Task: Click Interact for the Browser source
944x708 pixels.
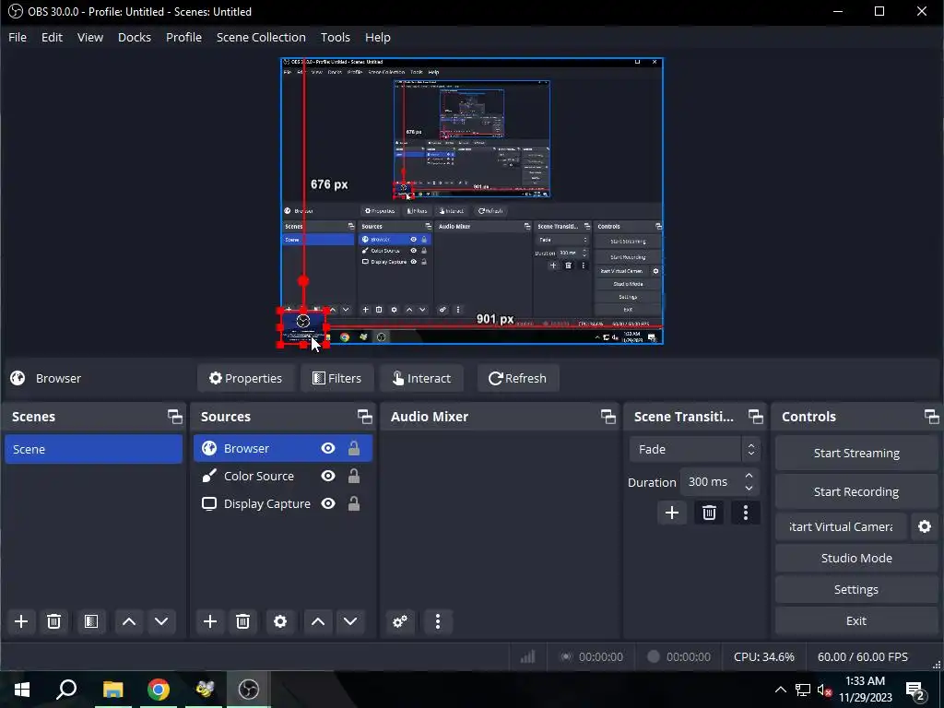Action: (421, 378)
